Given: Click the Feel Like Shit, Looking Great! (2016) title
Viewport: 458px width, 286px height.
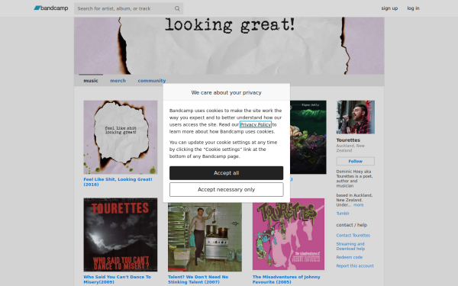Looking at the screenshot, I should point(118,182).
